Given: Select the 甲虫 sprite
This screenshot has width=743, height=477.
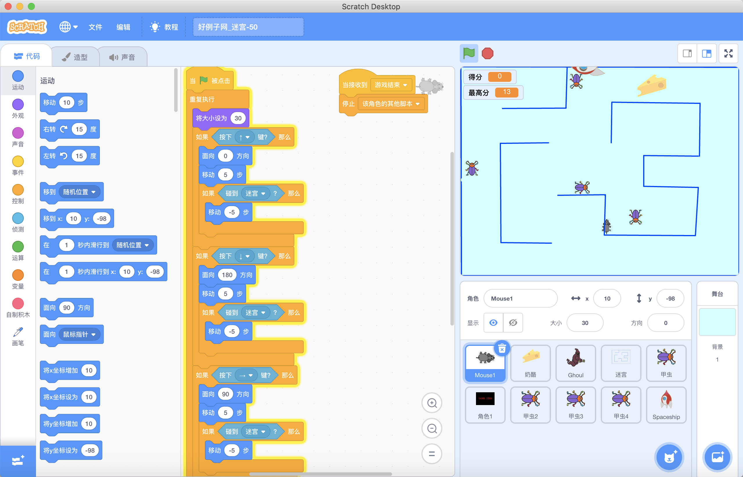Looking at the screenshot, I should 666,363.
